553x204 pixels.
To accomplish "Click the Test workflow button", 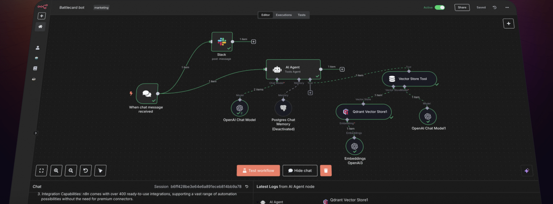I will [258, 170].
